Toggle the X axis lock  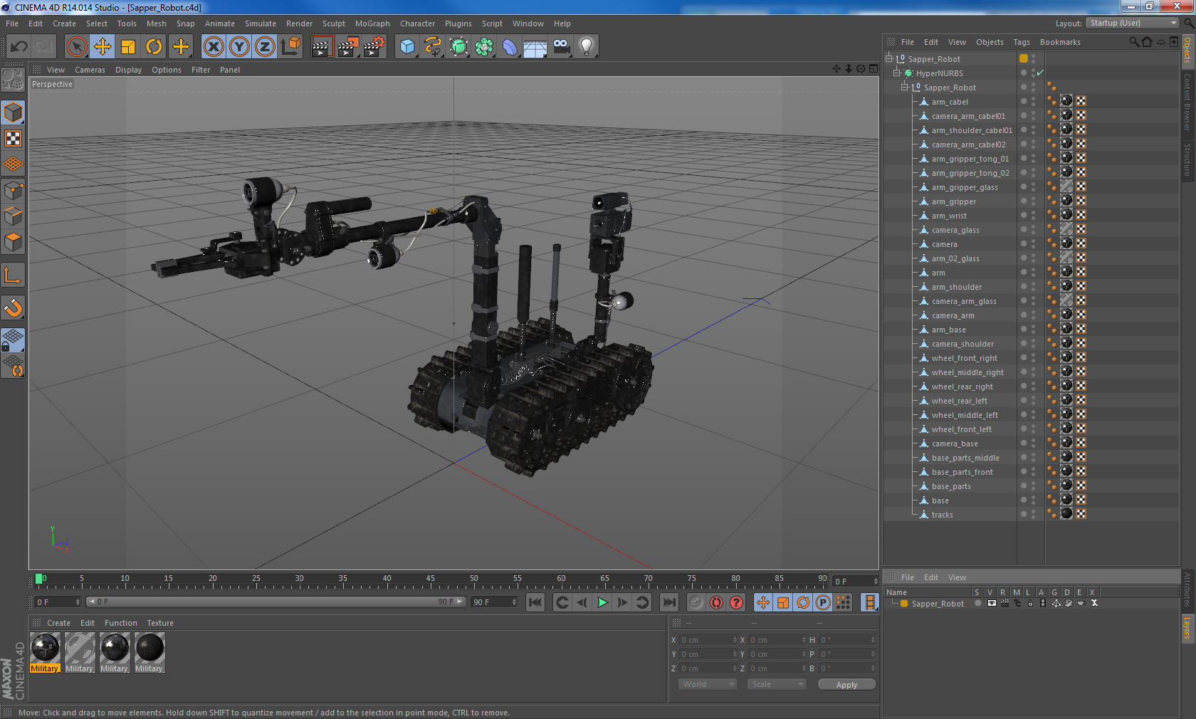pos(214,47)
